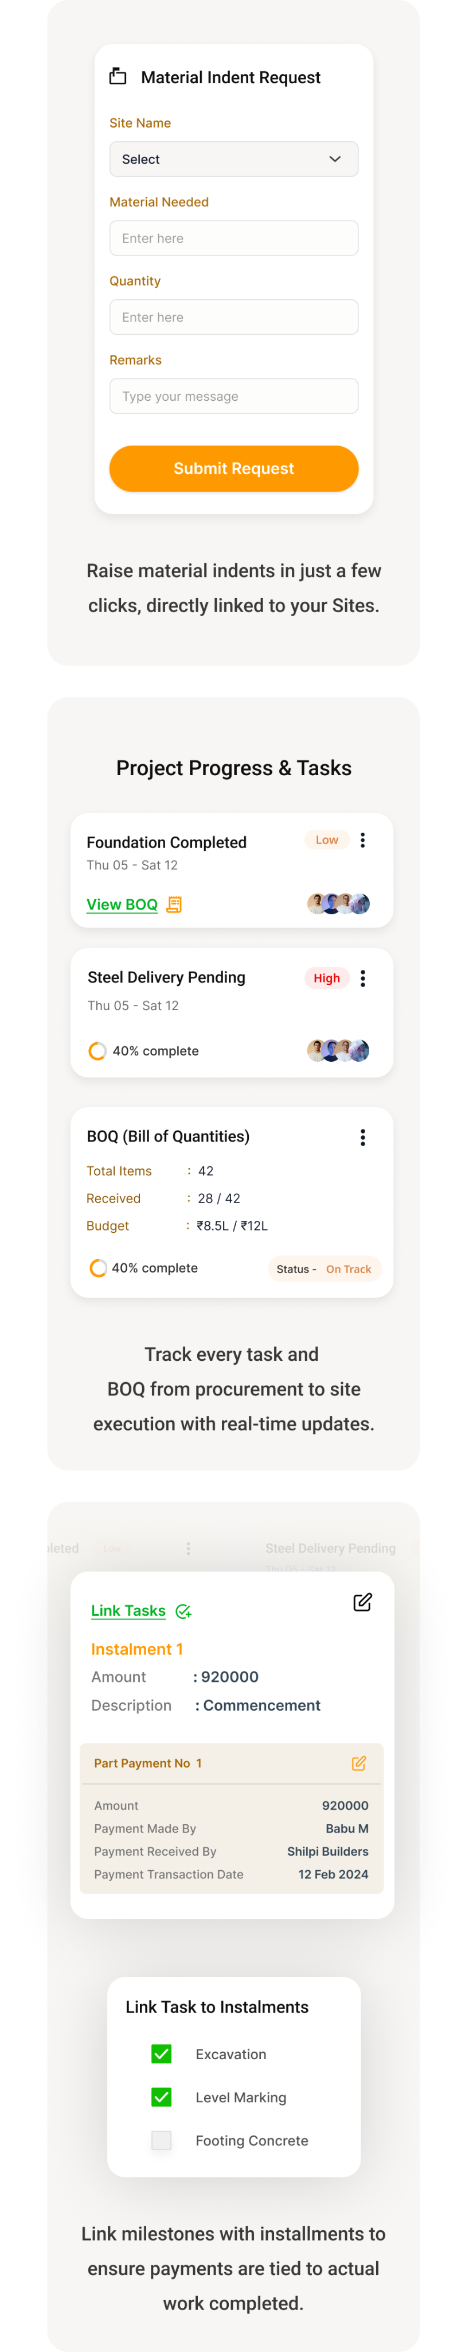Image resolution: width=465 pixels, height=2352 pixels.
Task: Click the Material Indent Request folder icon
Action: tap(118, 77)
